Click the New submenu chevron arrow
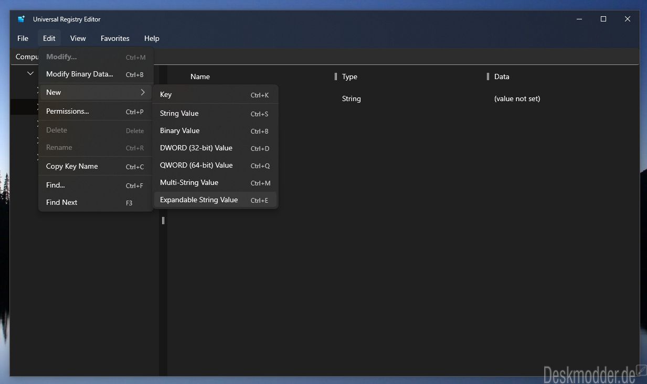 pyautogui.click(x=143, y=92)
